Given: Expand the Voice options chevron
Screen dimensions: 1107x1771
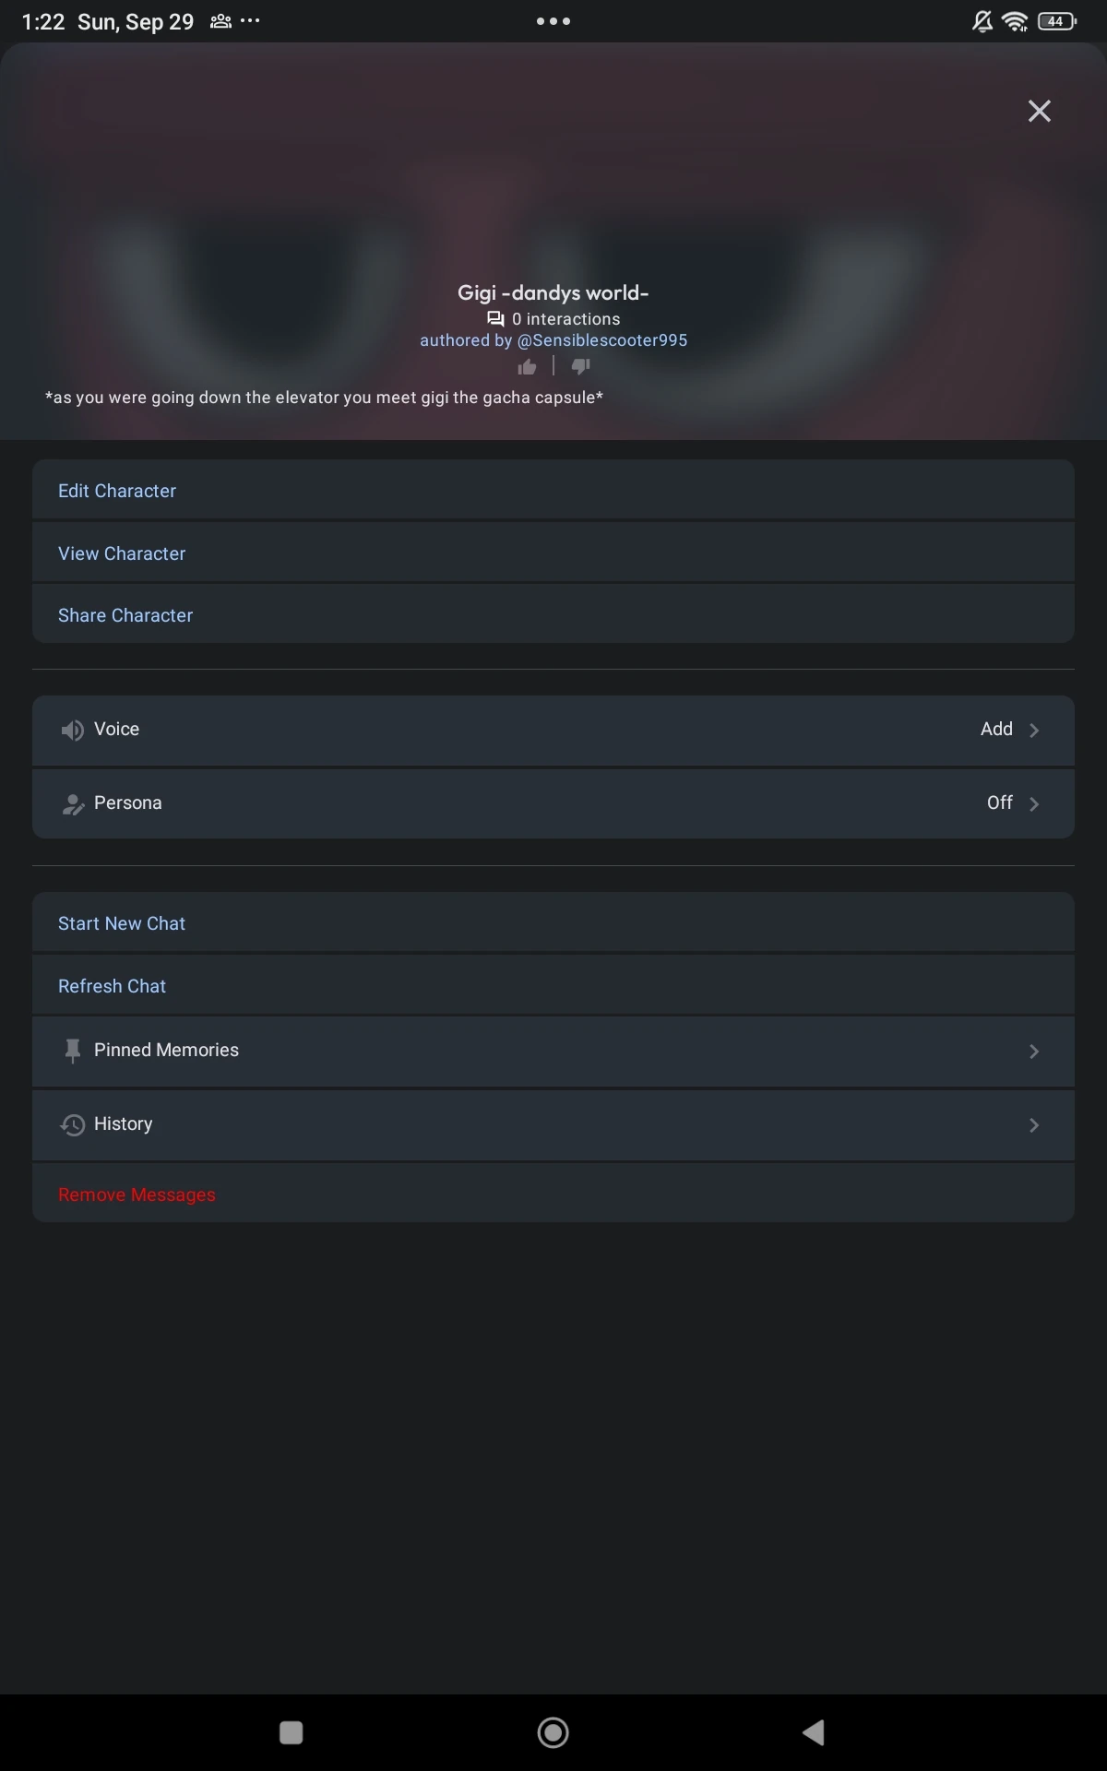Looking at the screenshot, I should [x=1034, y=730].
